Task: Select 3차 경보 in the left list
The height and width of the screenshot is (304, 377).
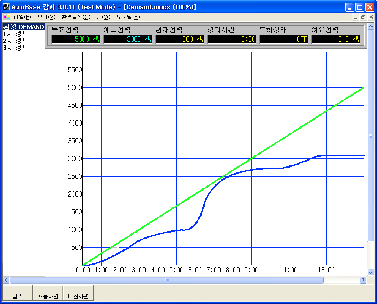Action: pyautogui.click(x=16, y=48)
